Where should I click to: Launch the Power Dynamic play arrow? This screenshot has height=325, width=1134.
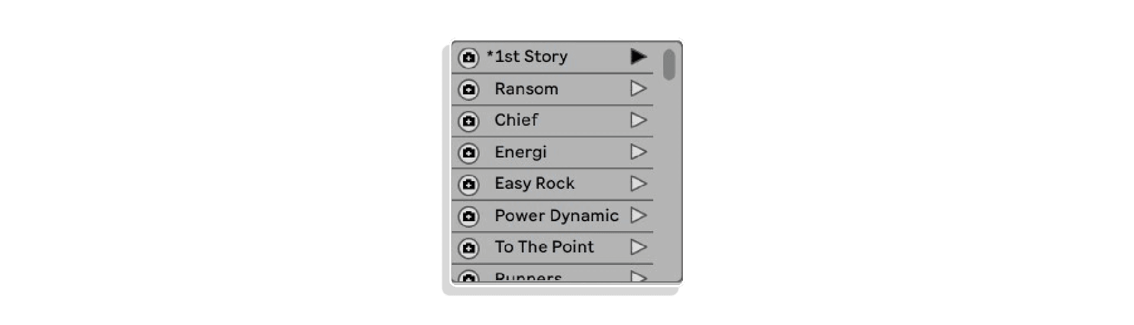click(638, 215)
